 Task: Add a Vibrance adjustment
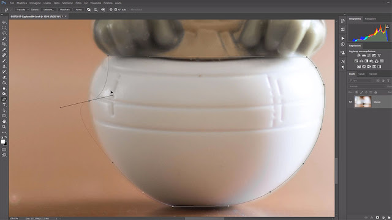coord(379,56)
